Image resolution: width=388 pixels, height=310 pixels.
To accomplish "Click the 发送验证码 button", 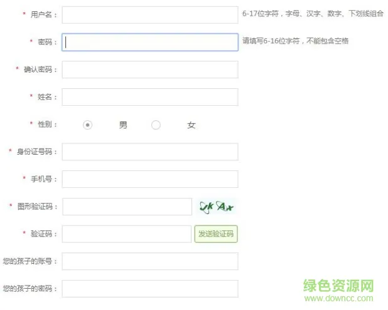I will click(216, 234).
